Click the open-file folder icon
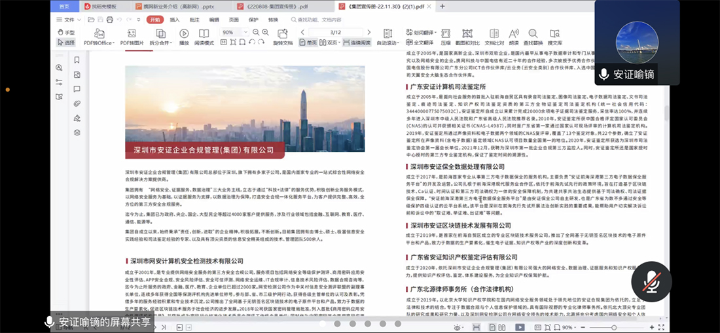This screenshot has height=333, width=720. (92, 20)
